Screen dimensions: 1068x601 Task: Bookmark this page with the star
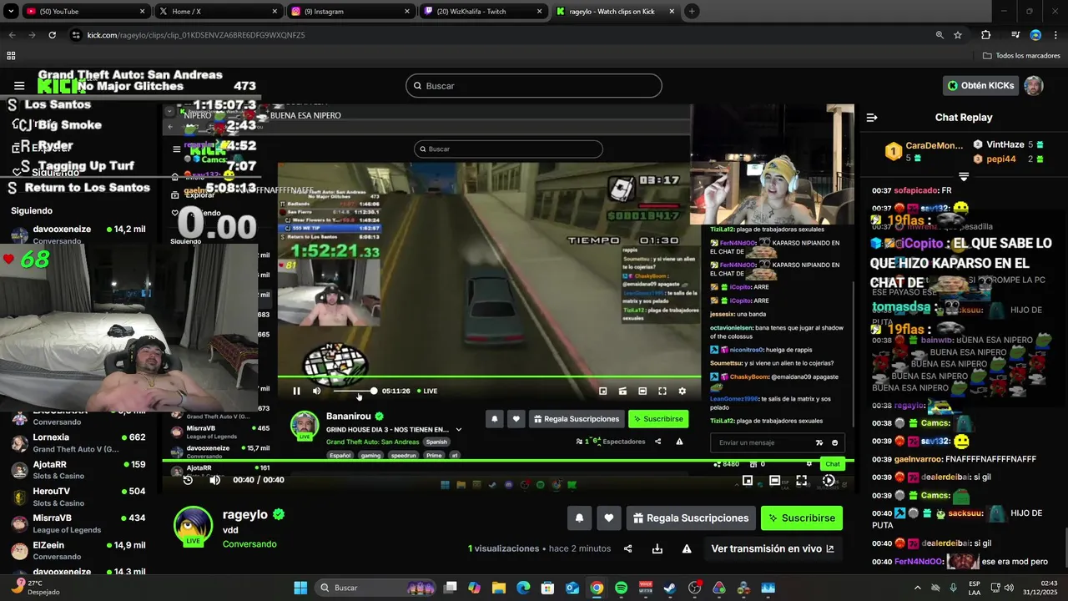(x=958, y=35)
